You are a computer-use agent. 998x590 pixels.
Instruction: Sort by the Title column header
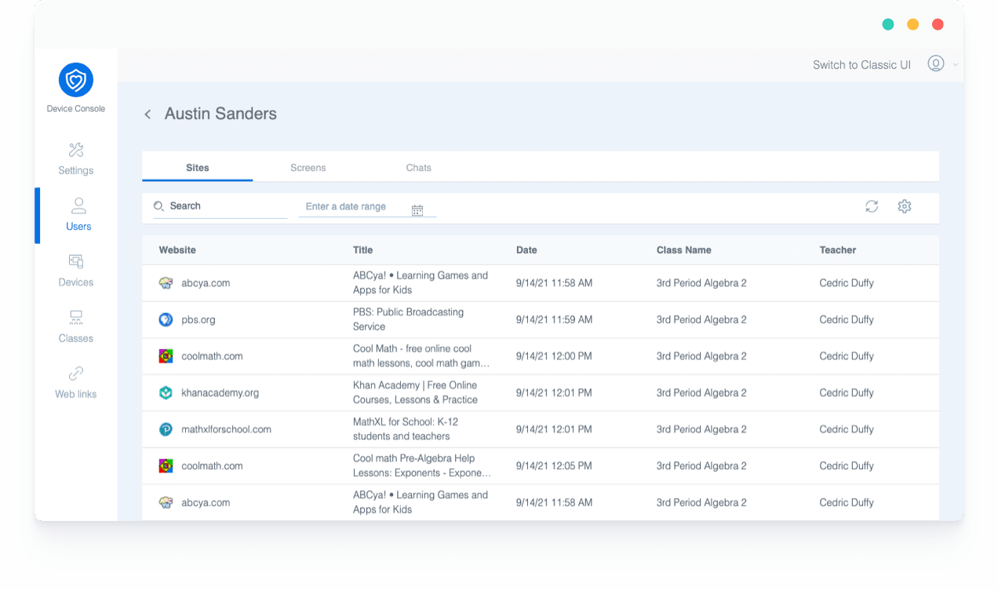click(x=363, y=250)
